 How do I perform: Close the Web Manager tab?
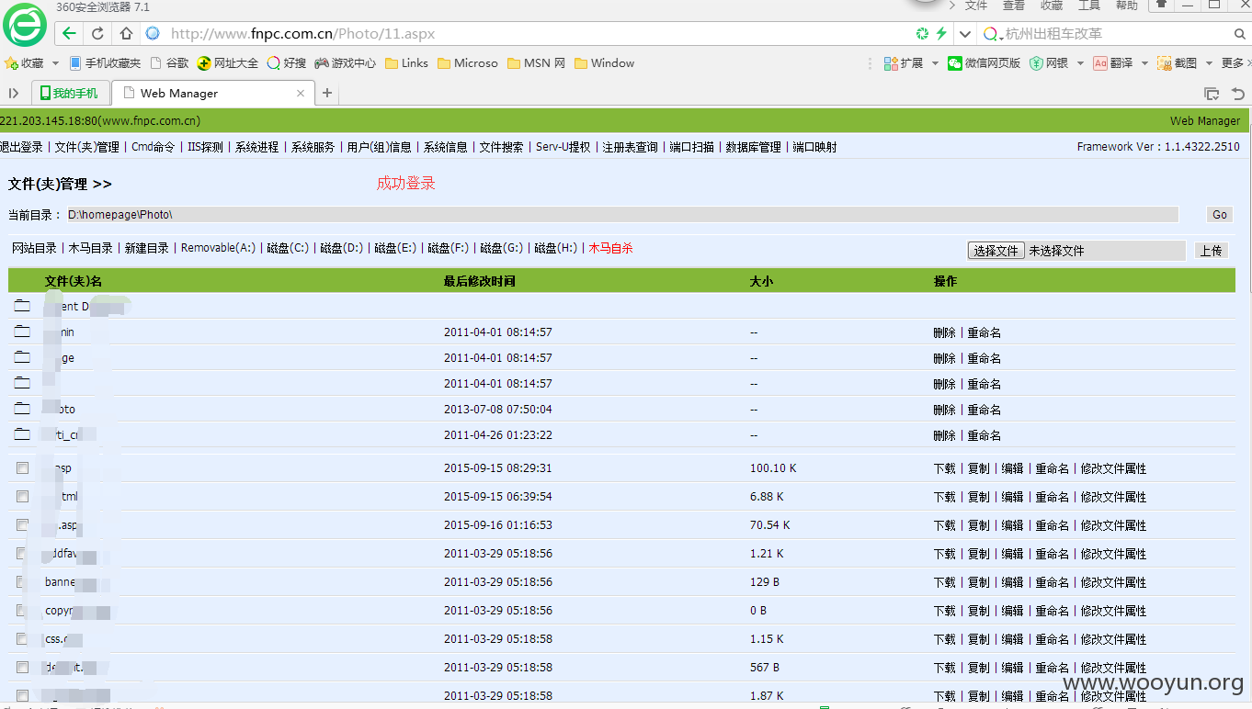301,93
